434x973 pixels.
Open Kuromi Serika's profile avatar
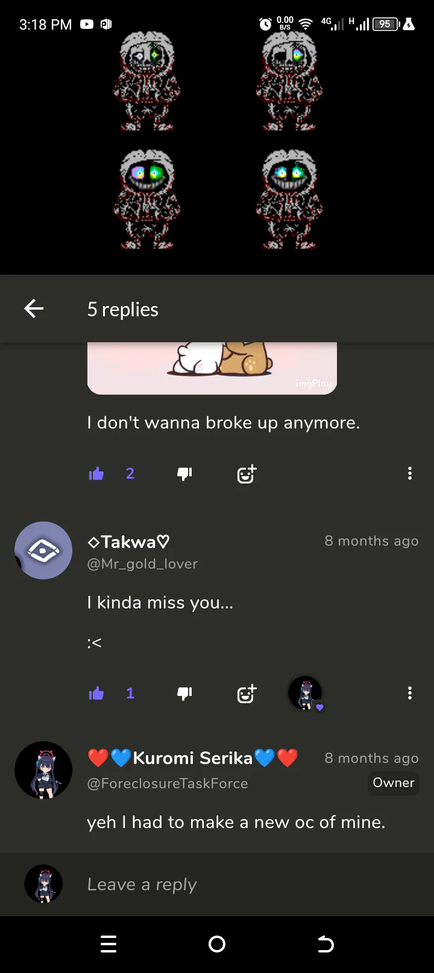[x=43, y=770]
